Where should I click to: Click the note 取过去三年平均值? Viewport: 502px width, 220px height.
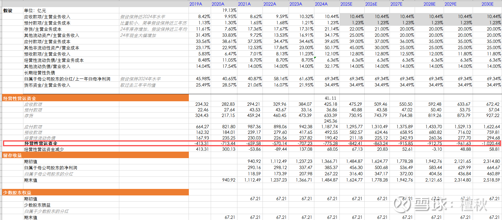pos(138,85)
